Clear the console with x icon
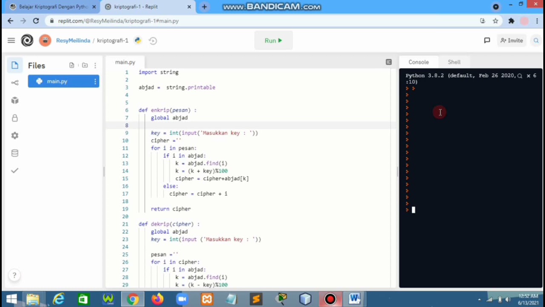 [x=528, y=76]
